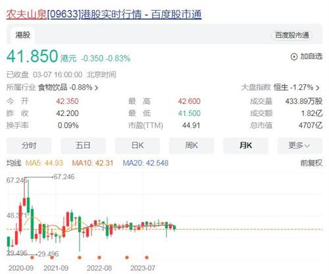Open the 农夫山泉 港股实时行情 title link

[x=104, y=14]
